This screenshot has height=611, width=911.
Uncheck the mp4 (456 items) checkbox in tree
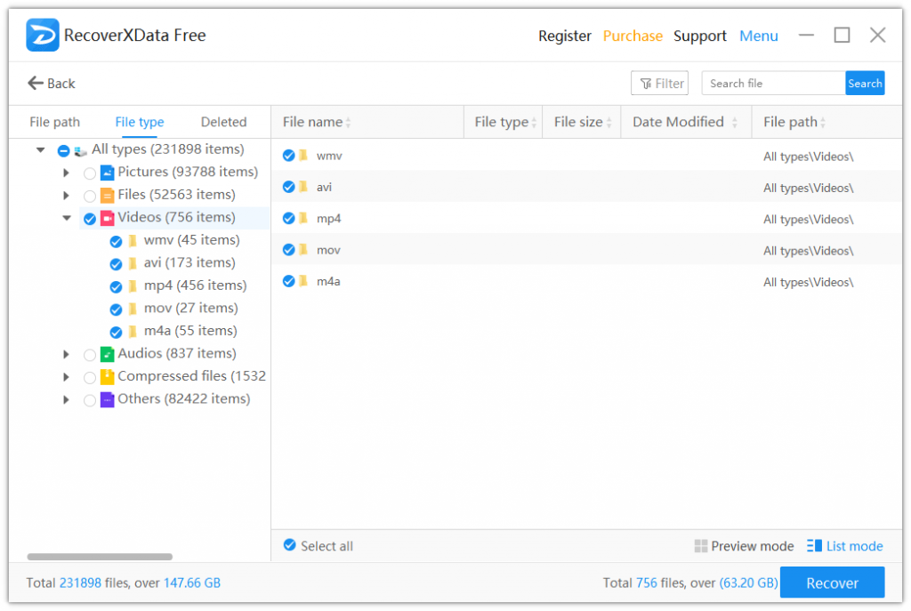tap(116, 286)
